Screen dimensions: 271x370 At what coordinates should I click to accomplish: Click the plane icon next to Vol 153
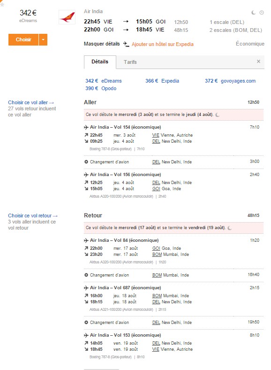click(86, 335)
